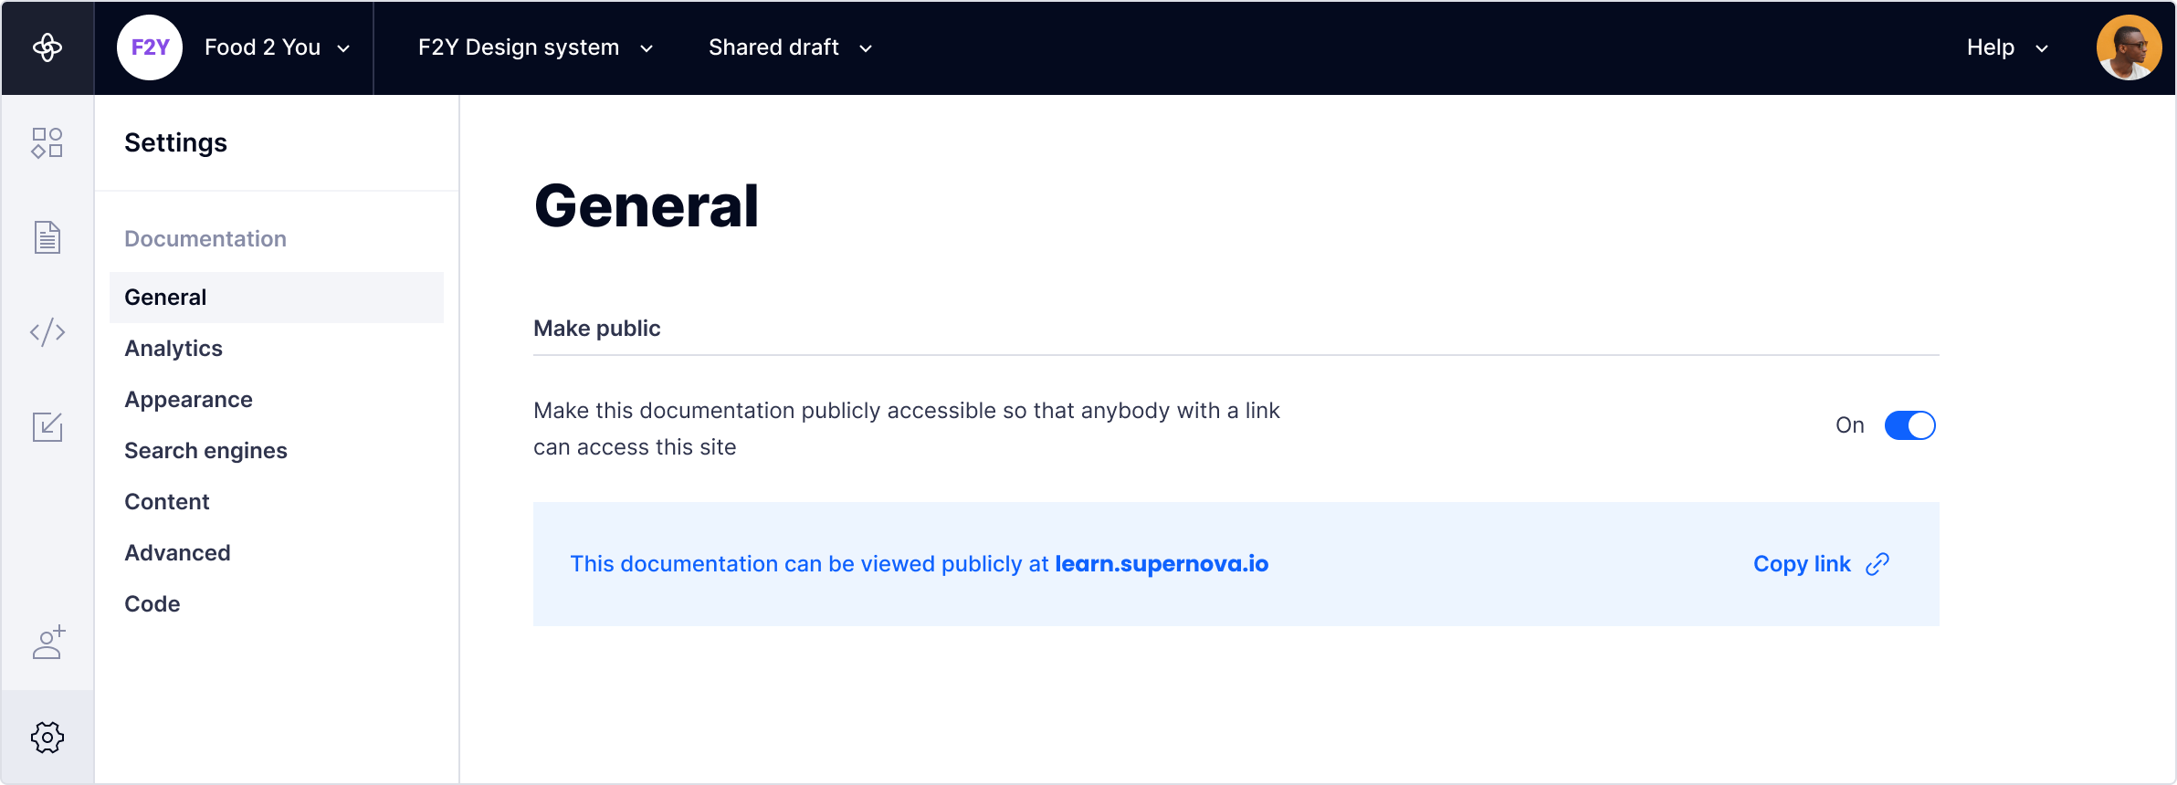Open the documentation page icon in sidebar
This screenshot has height=785, width=2177.
coord(47,237)
